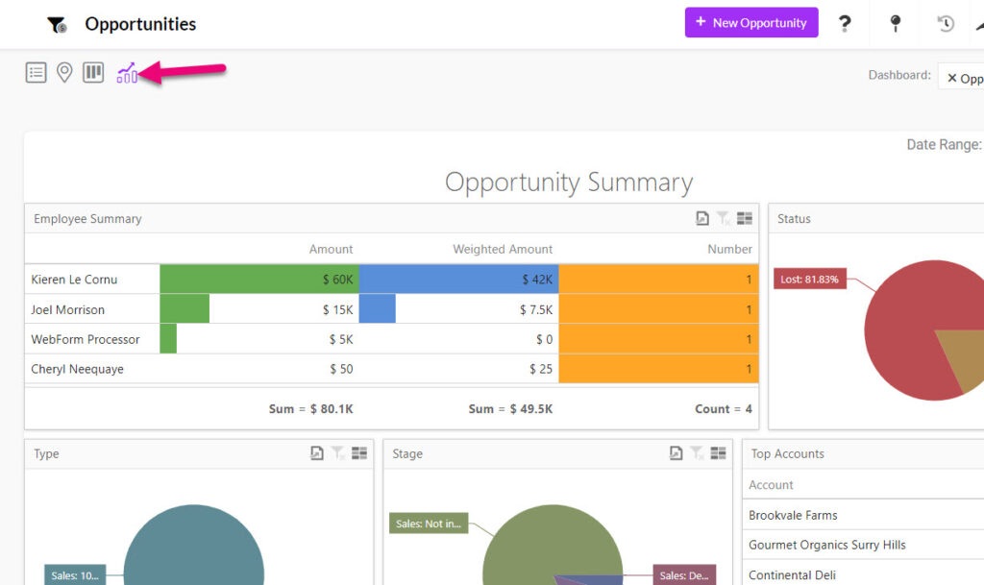Screen dimensions: 984x585
Task: Click the pin icon in the header
Action: [x=896, y=24]
